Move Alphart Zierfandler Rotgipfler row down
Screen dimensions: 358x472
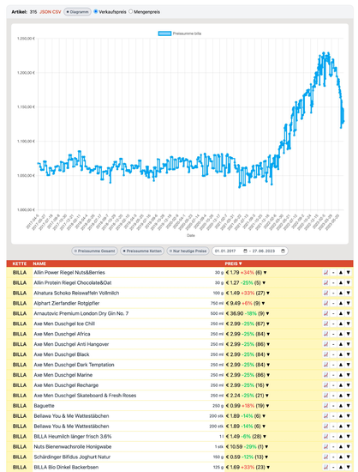click(x=348, y=303)
